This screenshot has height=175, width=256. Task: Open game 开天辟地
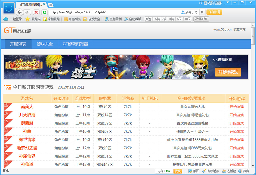[27, 115]
